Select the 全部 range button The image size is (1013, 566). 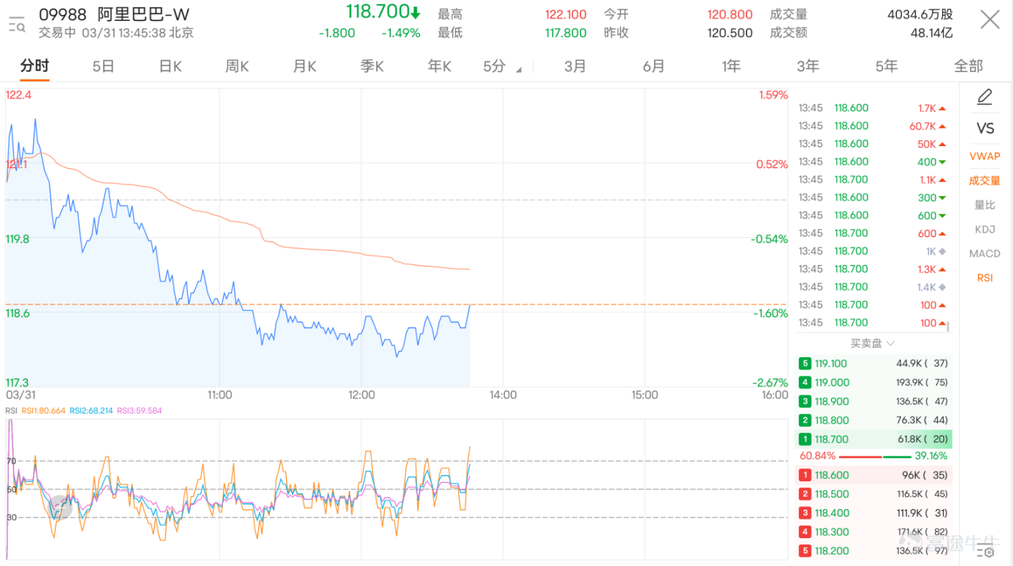pos(968,66)
